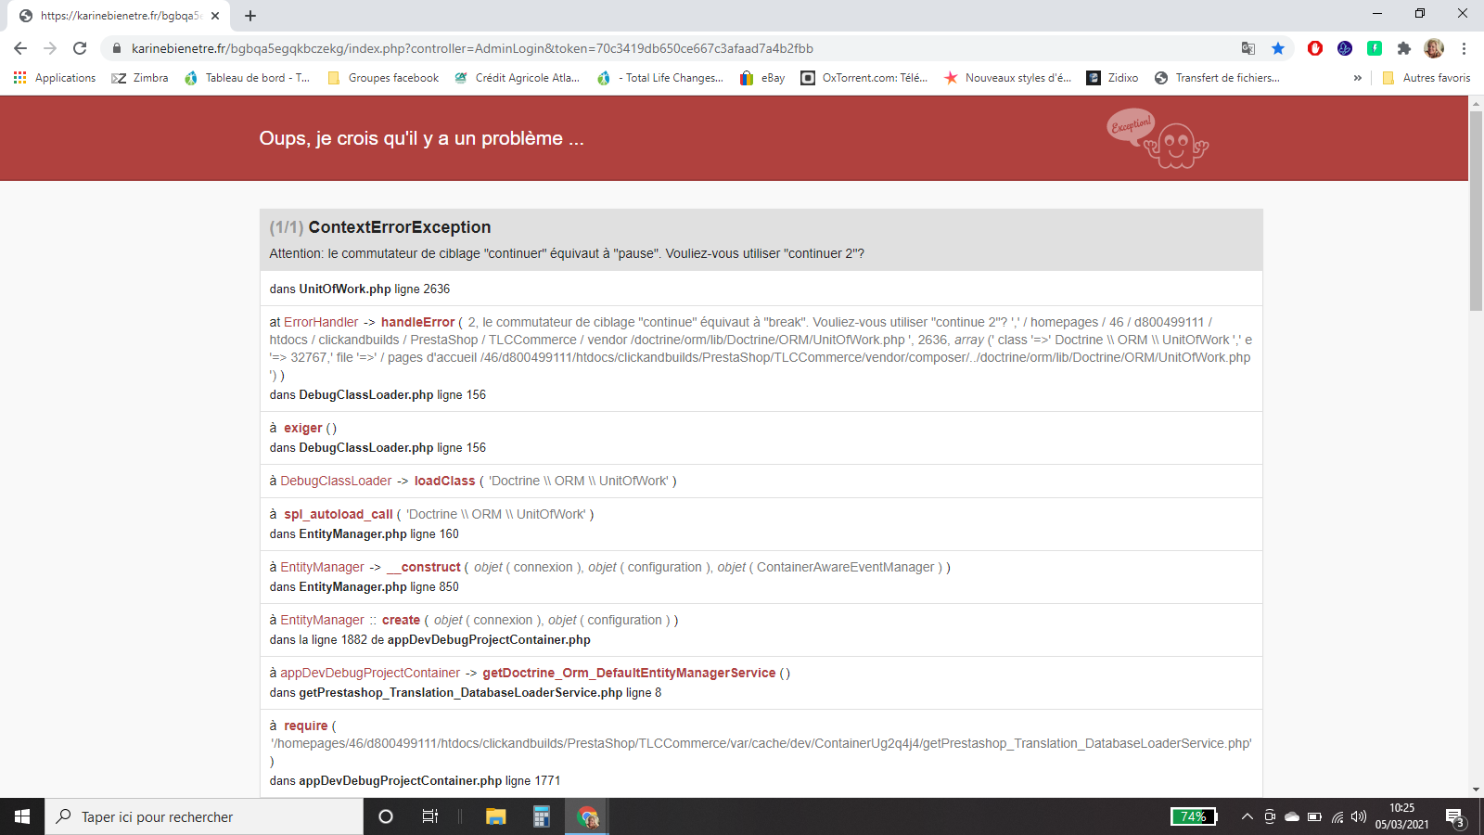Go forward to the next page
Image resolution: width=1484 pixels, height=835 pixels.
[x=50, y=48]
